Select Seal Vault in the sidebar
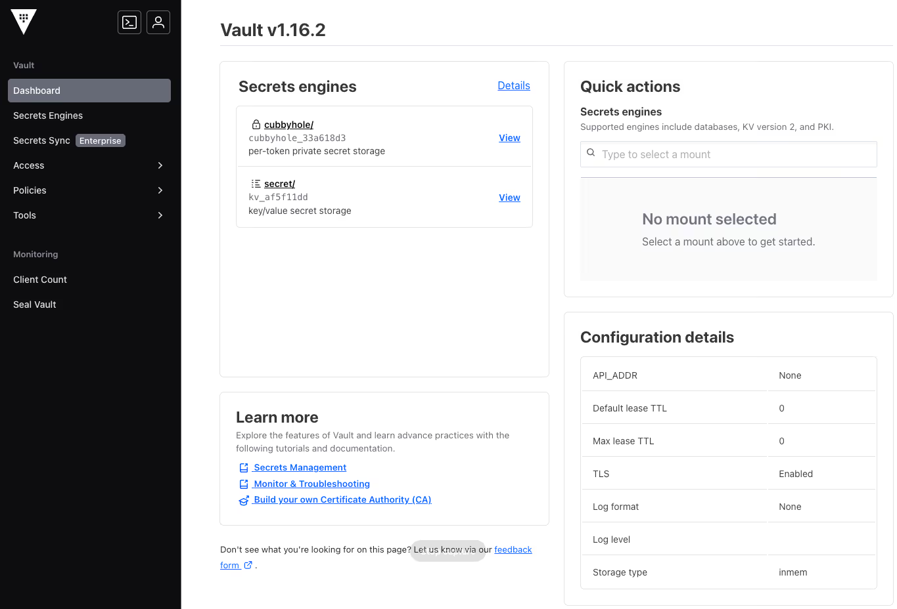Viewport: 897px width, 609px height. 34,304
